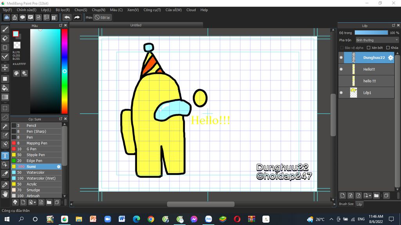Select the Gradient tool
Screen dimensions: 401x225
tap(5, 97)
